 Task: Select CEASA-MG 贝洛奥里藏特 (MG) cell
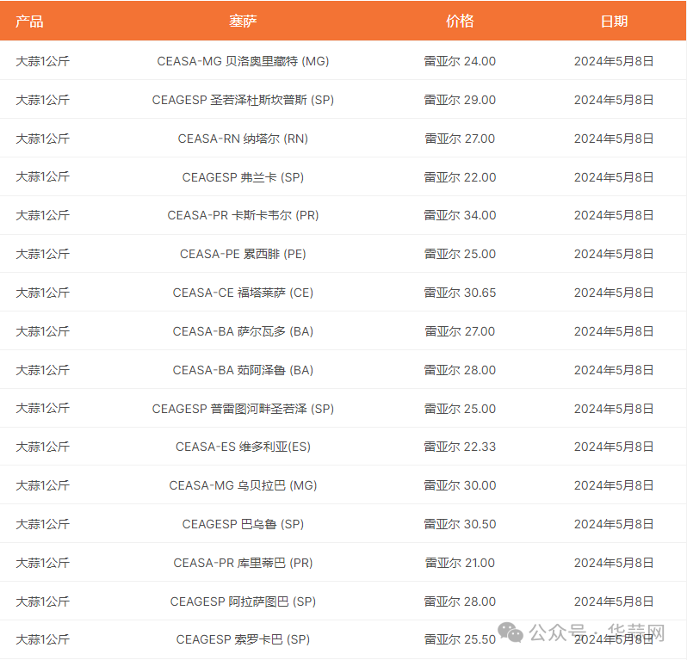pyautogui.click(x=243, y=61)
